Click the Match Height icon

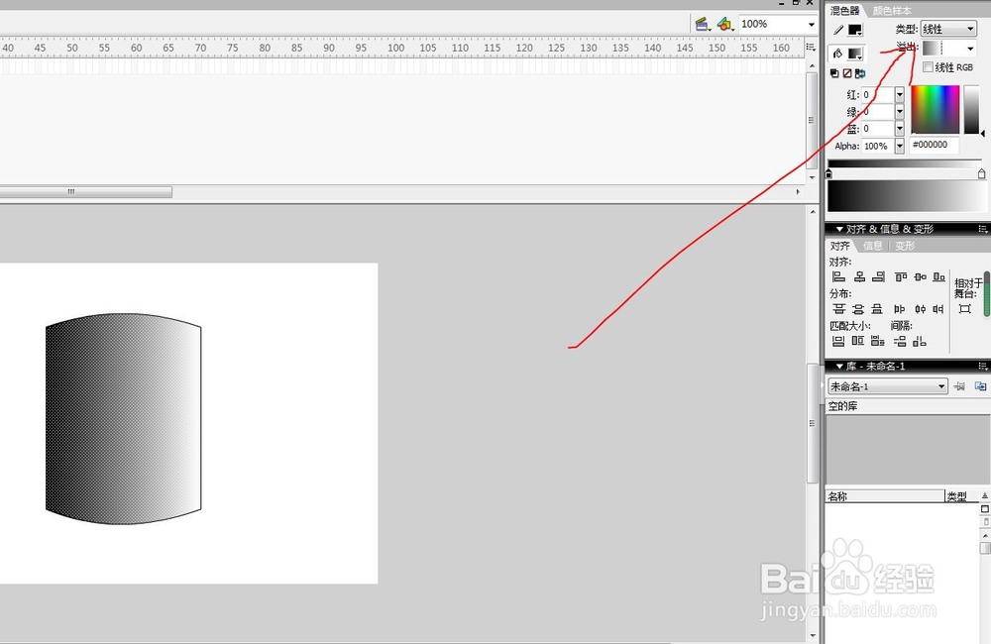coord(857,341)
